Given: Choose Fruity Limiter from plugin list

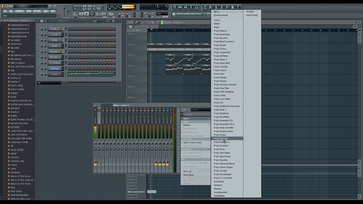Looking at the screenshot, I should [227, 95].
